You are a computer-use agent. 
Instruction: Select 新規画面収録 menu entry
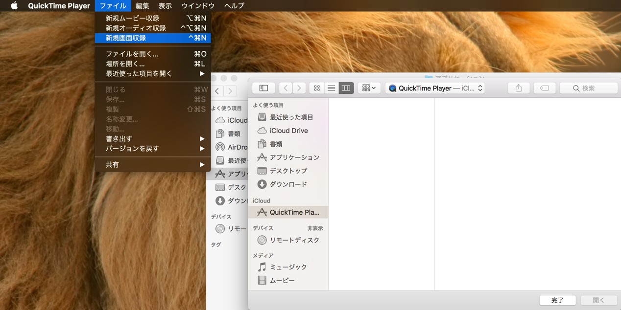click(153, 38)
